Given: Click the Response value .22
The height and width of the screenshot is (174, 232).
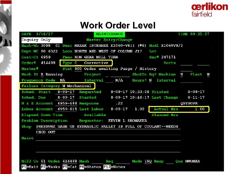Looking at the screenshot, I should (119, 103).
